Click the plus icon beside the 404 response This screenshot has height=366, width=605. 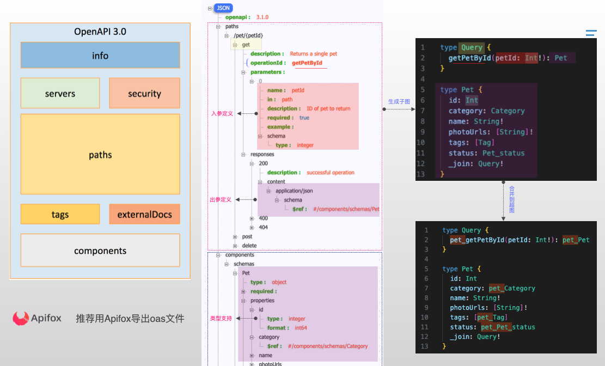pyautogui.click(x=252, y=227)
